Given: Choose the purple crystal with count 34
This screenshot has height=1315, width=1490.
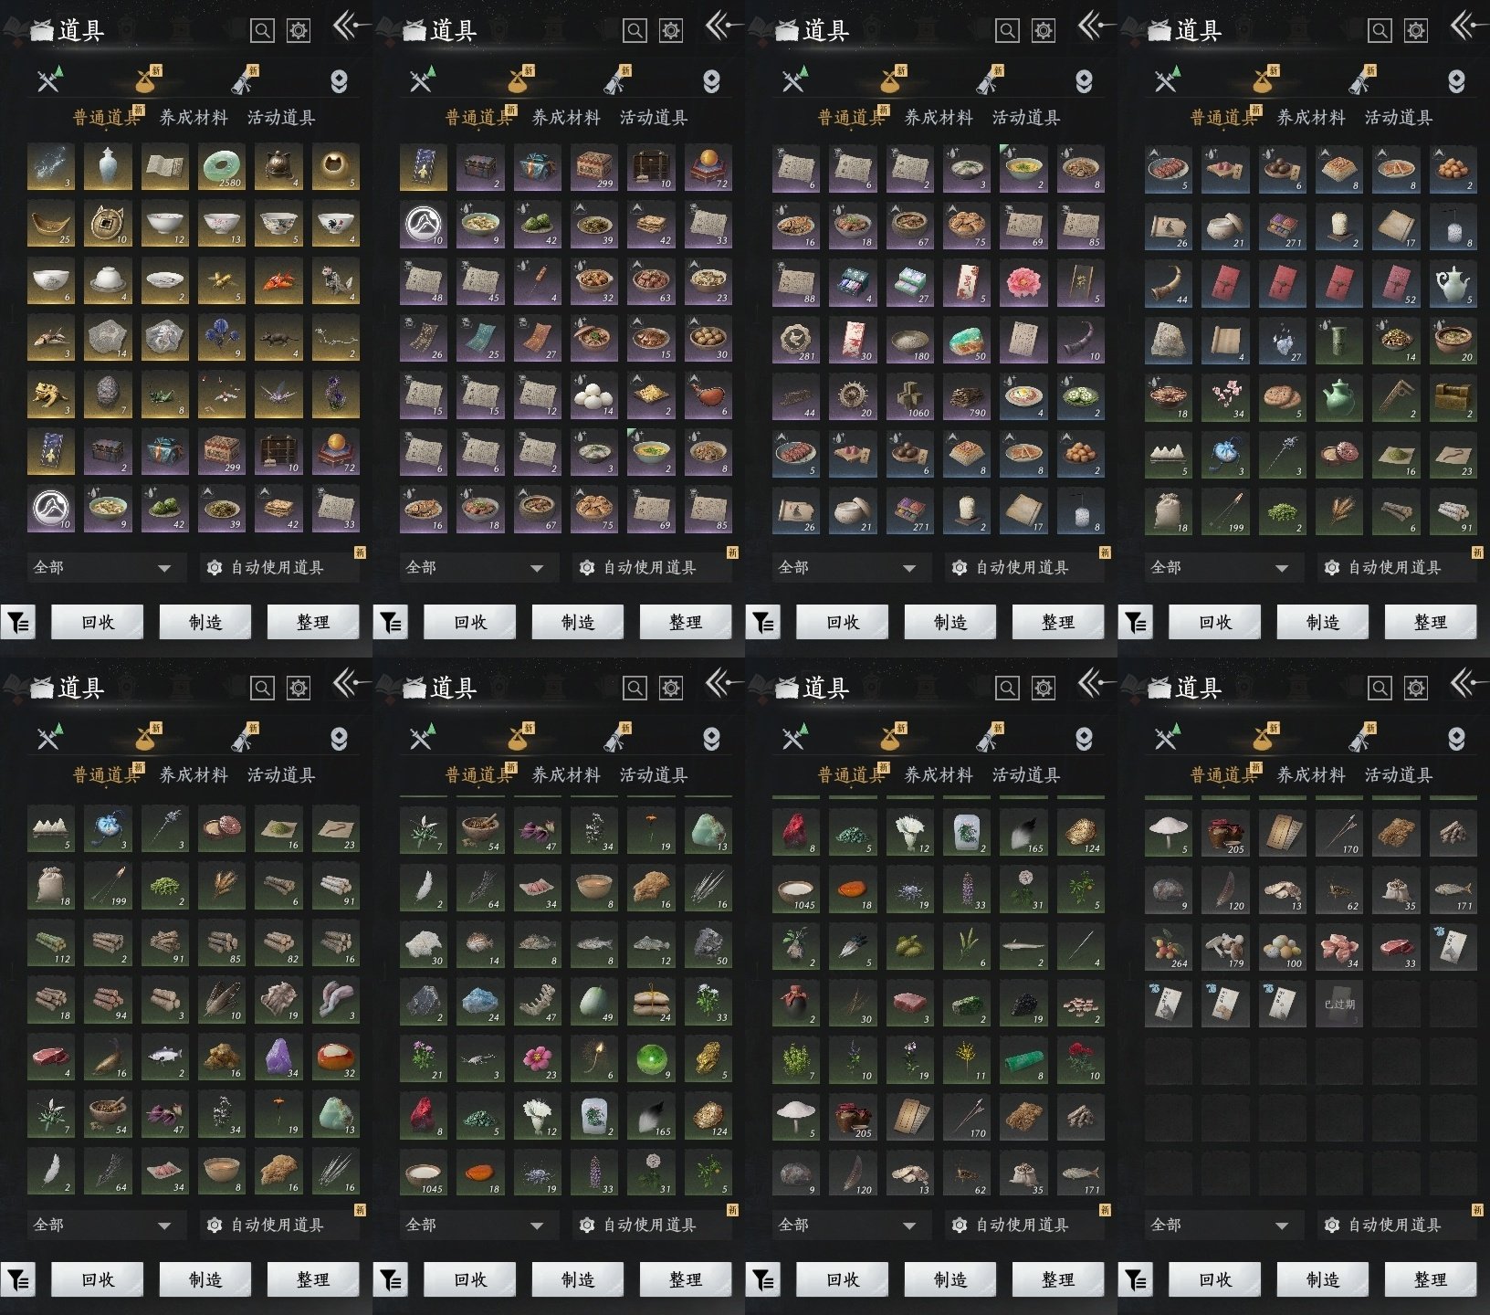Looking at the screenshot, I should [278, 1057].
